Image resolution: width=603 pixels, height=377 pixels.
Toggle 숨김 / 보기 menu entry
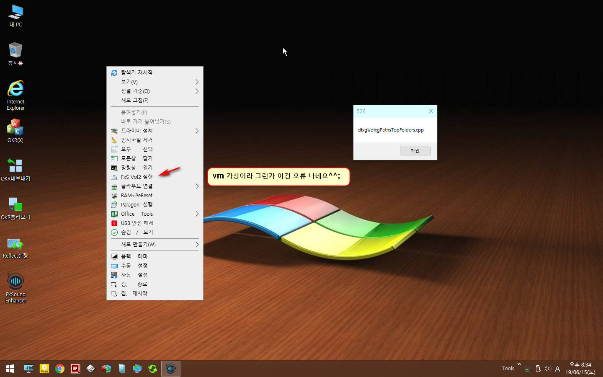pyautogui.click(x=155, y=232)
